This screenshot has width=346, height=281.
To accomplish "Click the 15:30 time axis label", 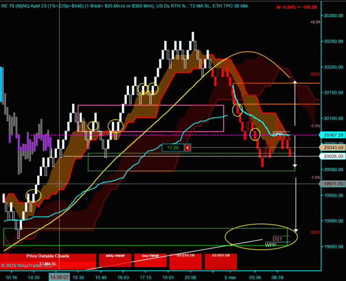I will tap(78, 278).
